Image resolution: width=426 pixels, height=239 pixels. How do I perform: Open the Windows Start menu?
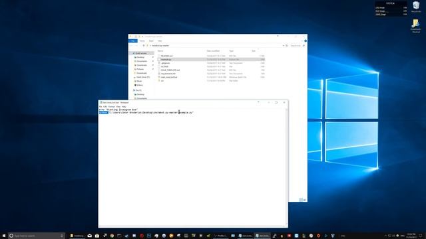click(4, 236)
